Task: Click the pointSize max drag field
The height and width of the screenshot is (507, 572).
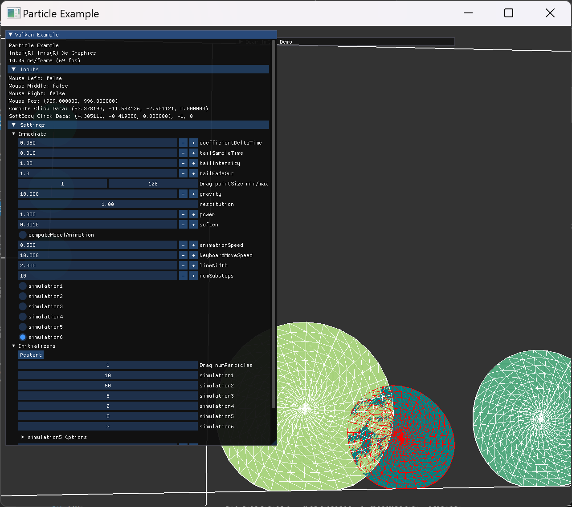Action: [x=153, y=184]
